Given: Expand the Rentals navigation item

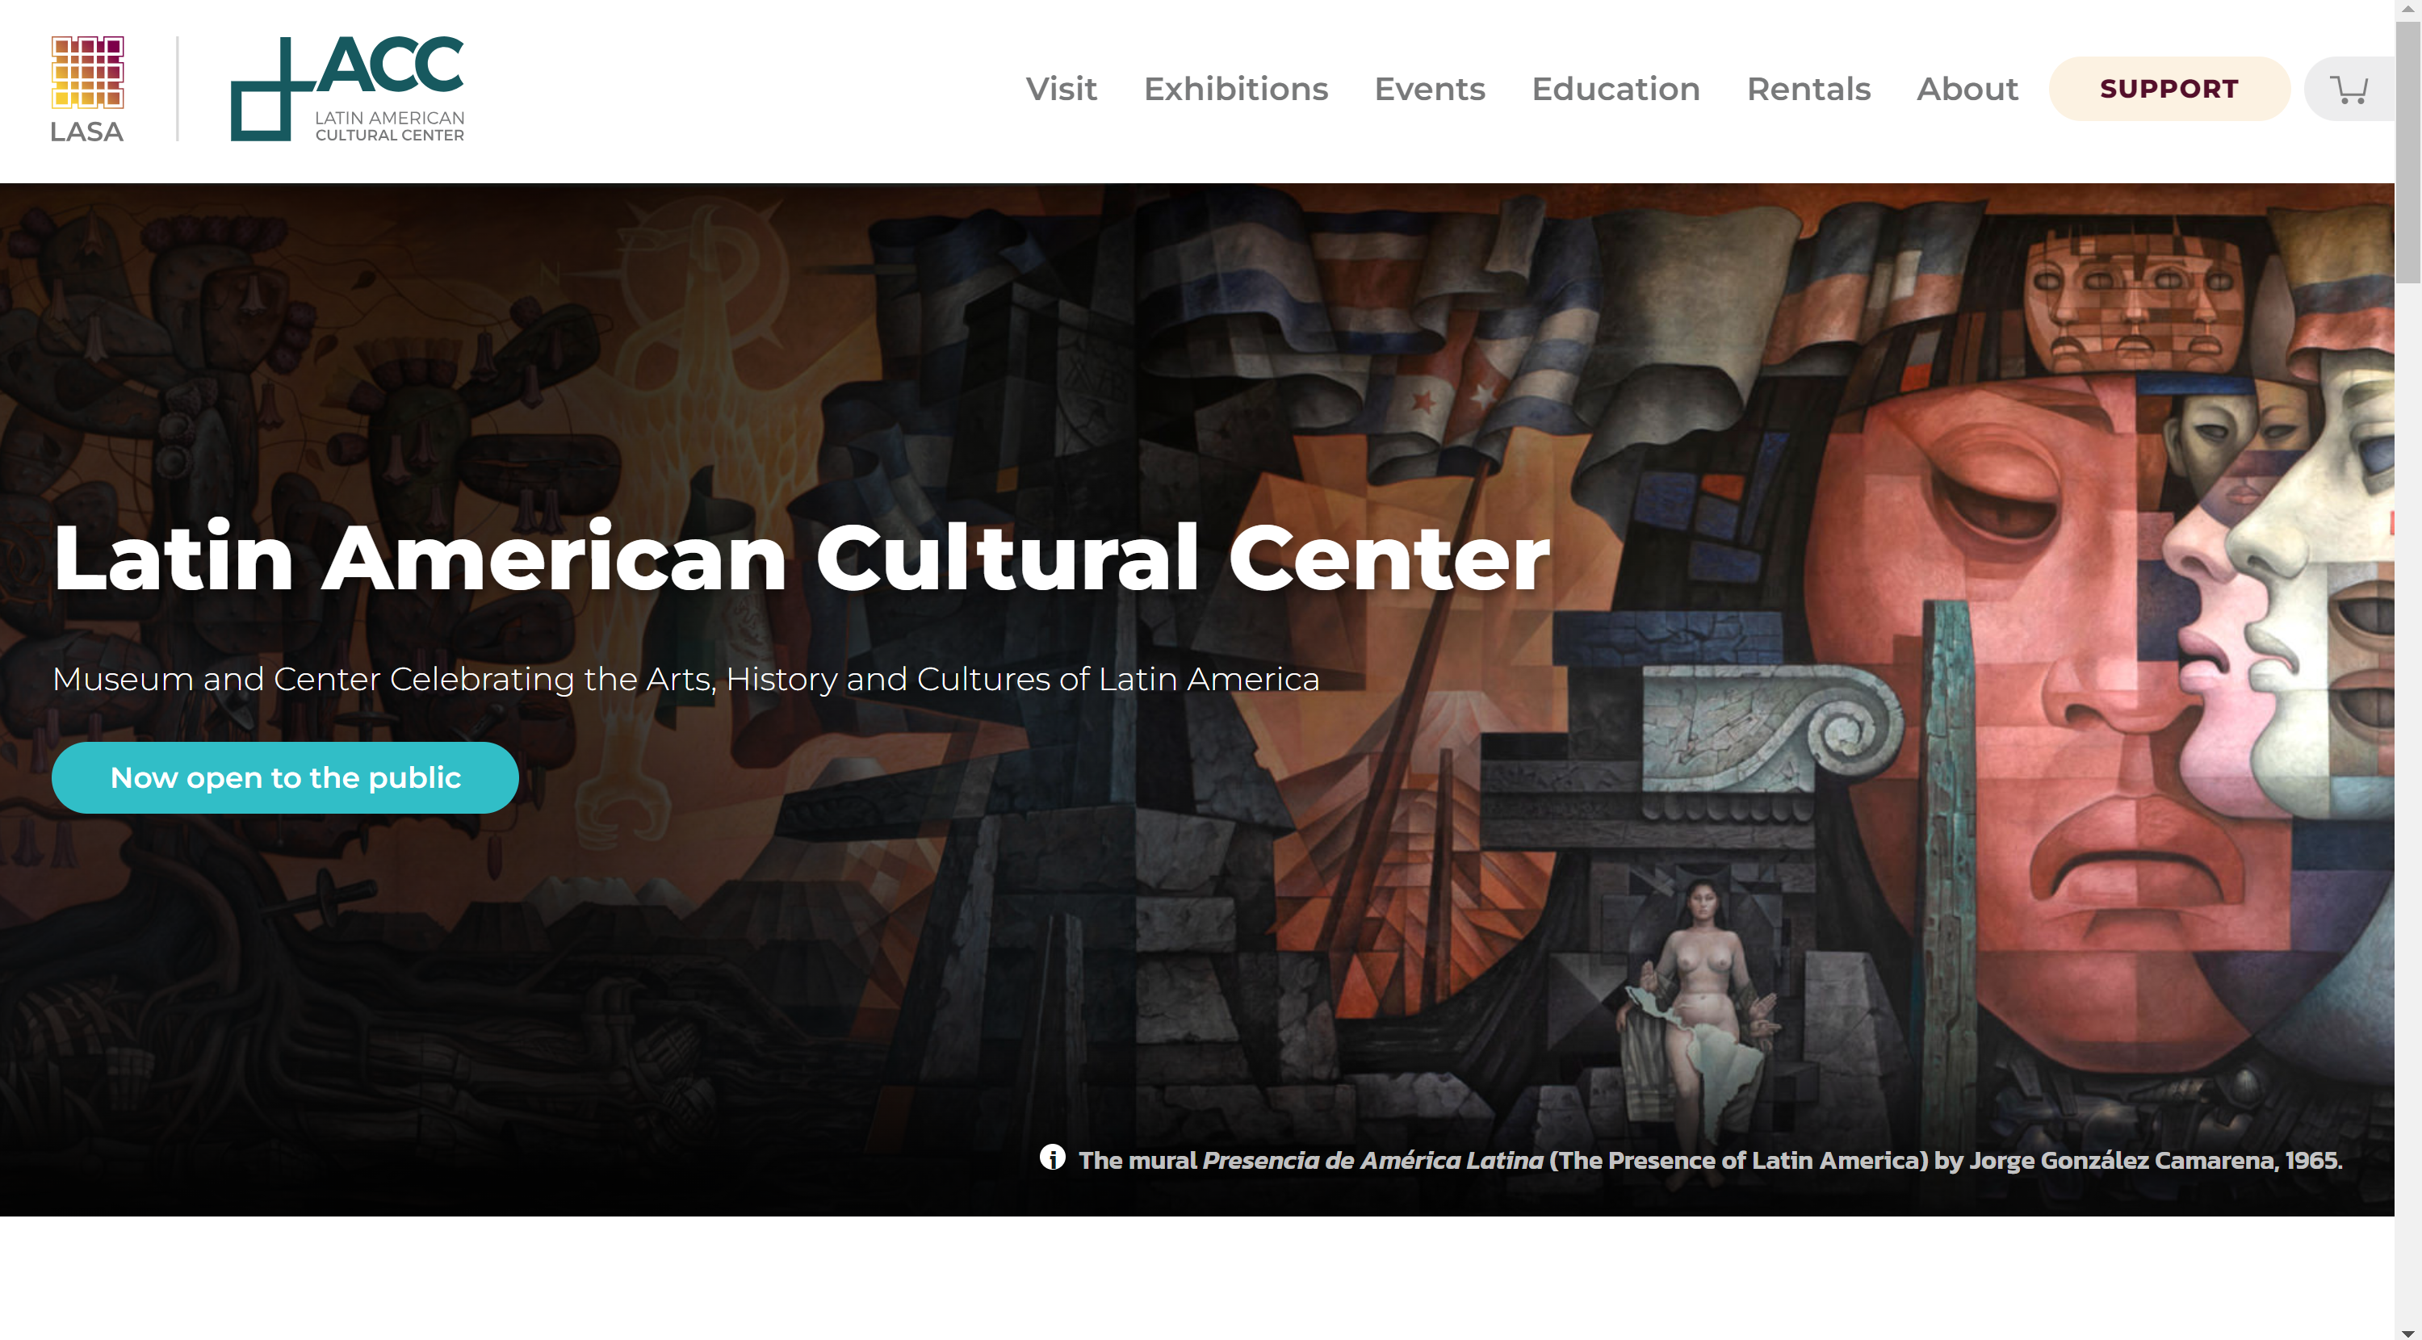Looking at the screenshot, I should click(x=1808, y=90).
